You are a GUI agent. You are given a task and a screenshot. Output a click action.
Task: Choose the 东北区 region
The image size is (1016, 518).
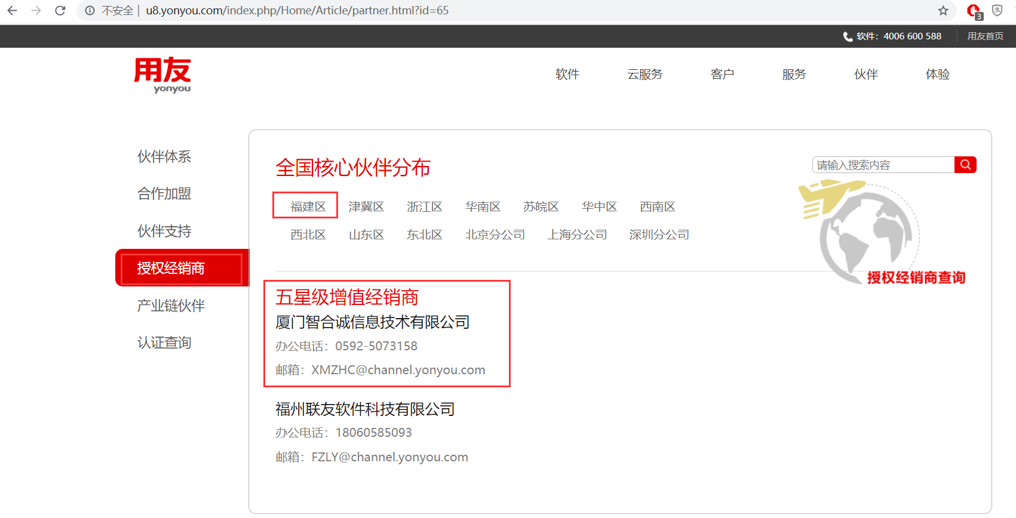(425, 235)
